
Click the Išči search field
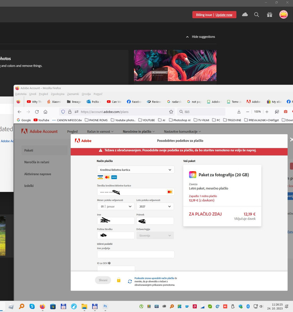pyautogui.click(x=201, y=112)
